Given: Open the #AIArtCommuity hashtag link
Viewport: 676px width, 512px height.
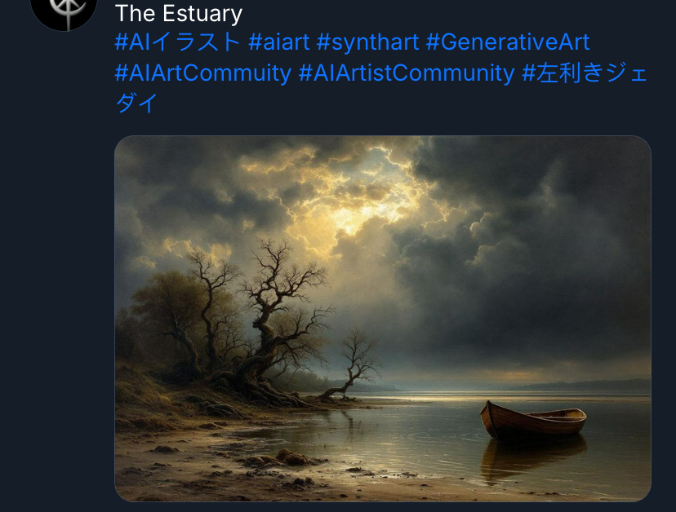Looking at the screenshot, I should [203, 73].
